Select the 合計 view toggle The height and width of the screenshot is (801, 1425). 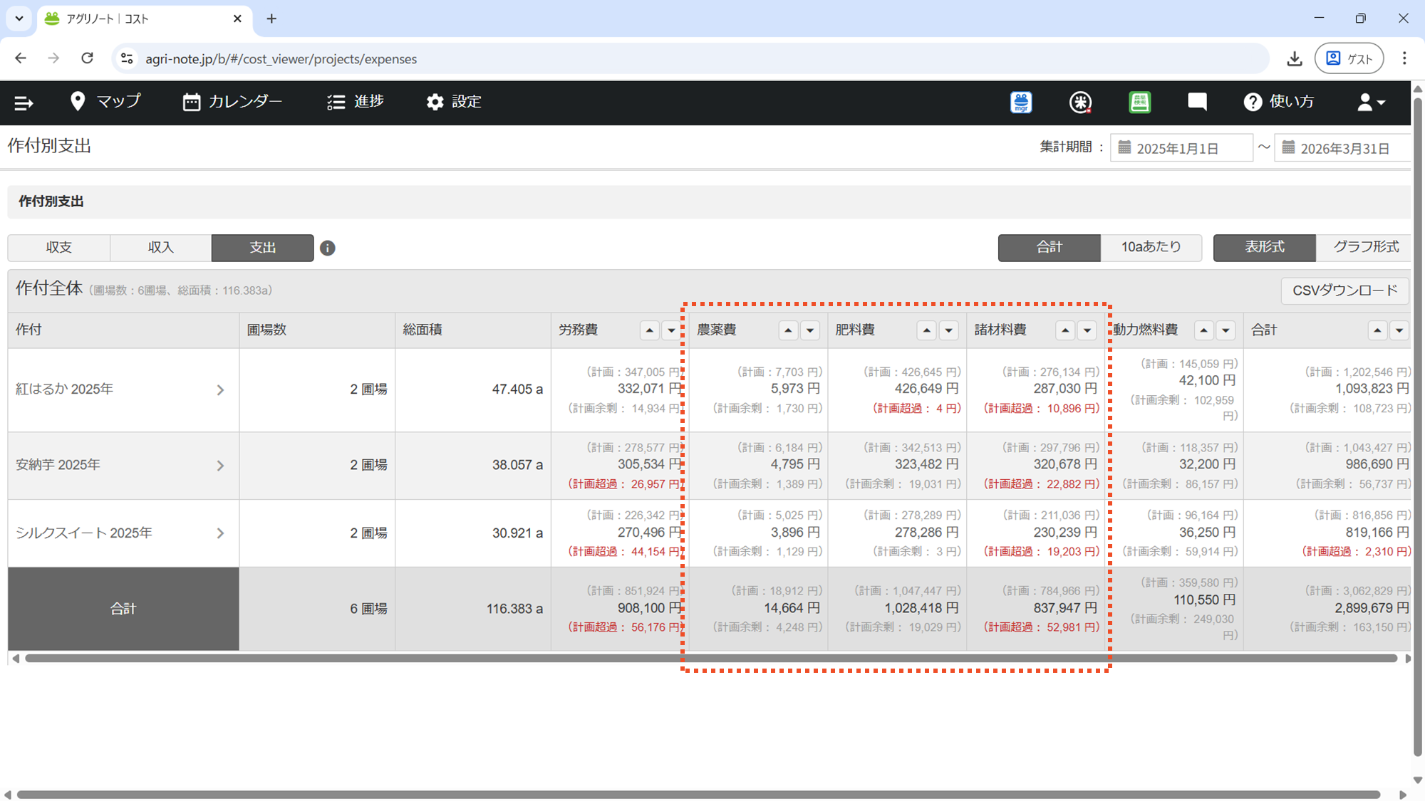coord(1050,247)
